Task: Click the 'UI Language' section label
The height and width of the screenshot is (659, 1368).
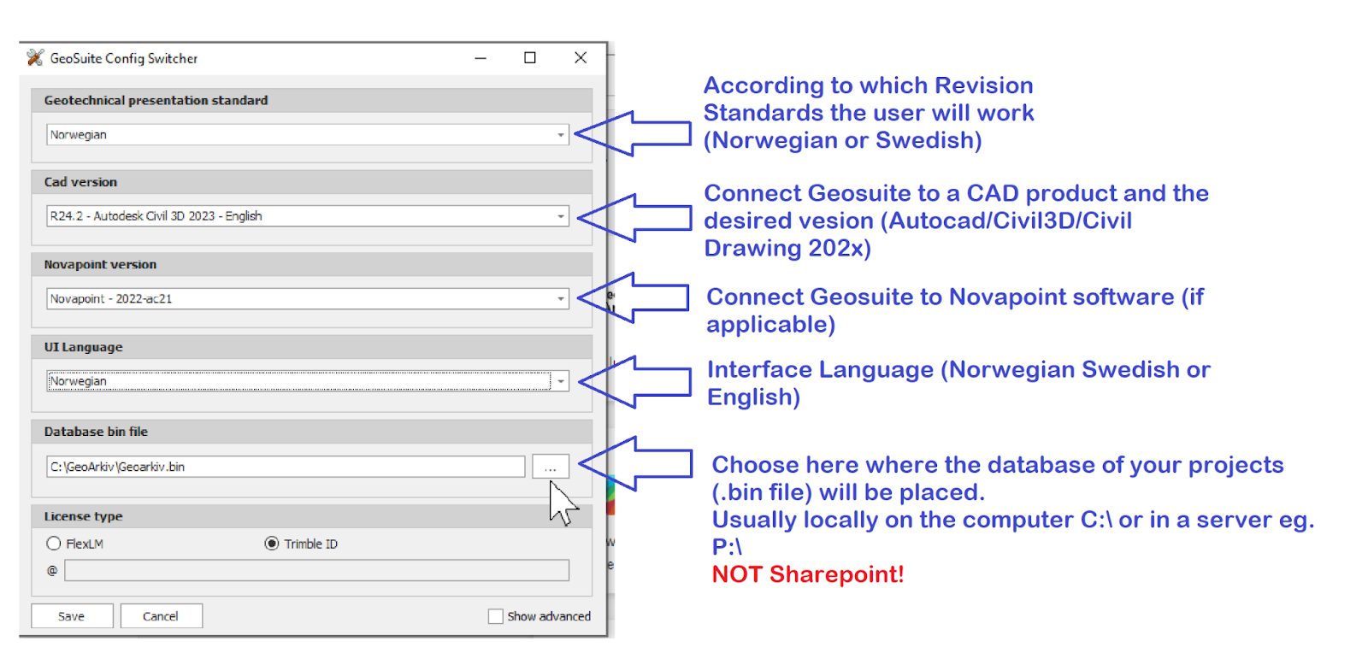Action: [84, 347]
